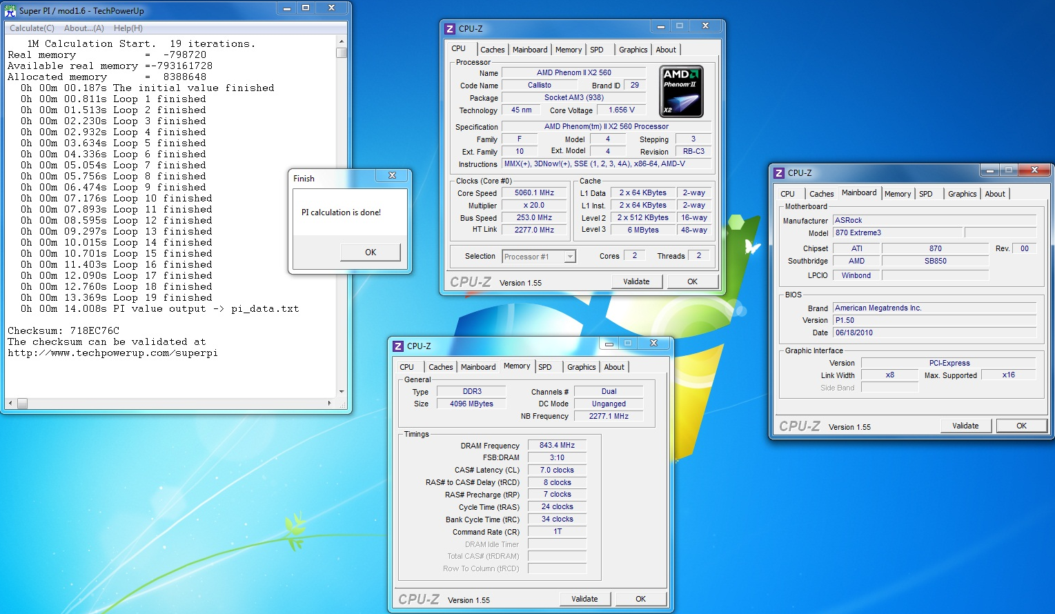
Task: Click the CPU-Z logo icon in the Motherboard window title bar
Action: (x=779, y=173)
